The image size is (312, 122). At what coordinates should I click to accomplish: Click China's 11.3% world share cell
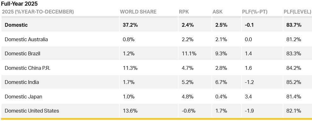pos(130,68)
